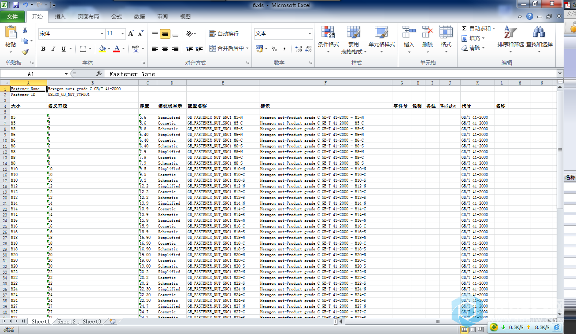Switch to the Sheet2 worksheet tab
576x334 pixels.
[x=66, y=322]
